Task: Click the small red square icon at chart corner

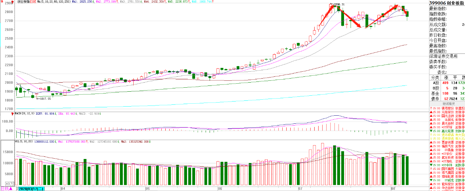Action: click(x=2, y=2)
